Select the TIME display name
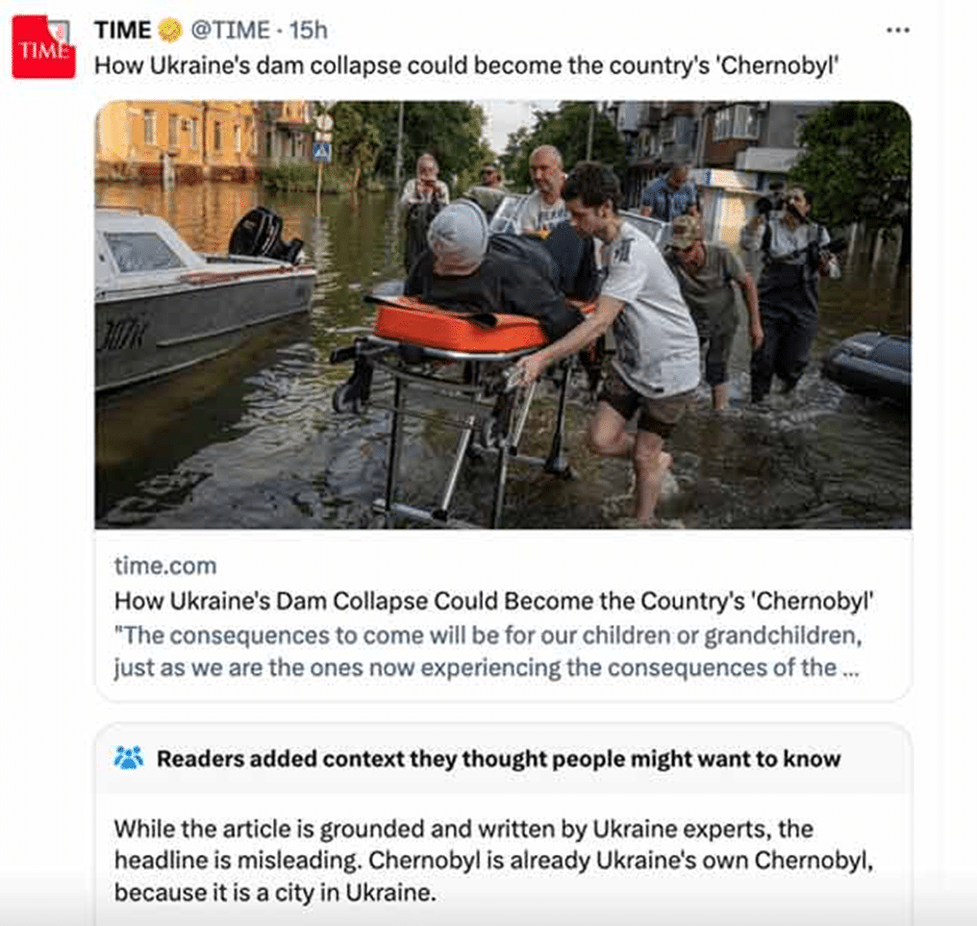This screenshot has width=977, height=926. point(123,30)
